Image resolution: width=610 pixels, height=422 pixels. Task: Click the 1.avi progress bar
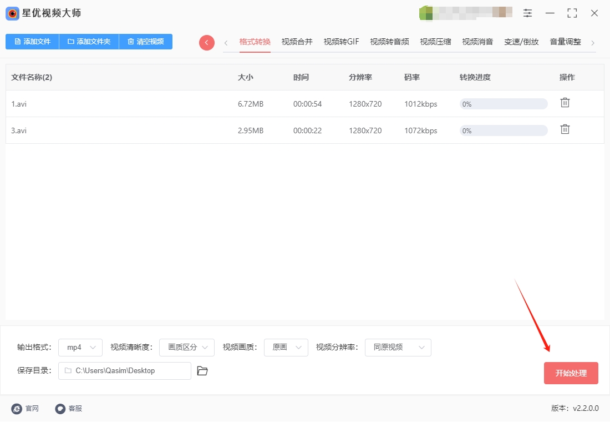tap(504, 104)
